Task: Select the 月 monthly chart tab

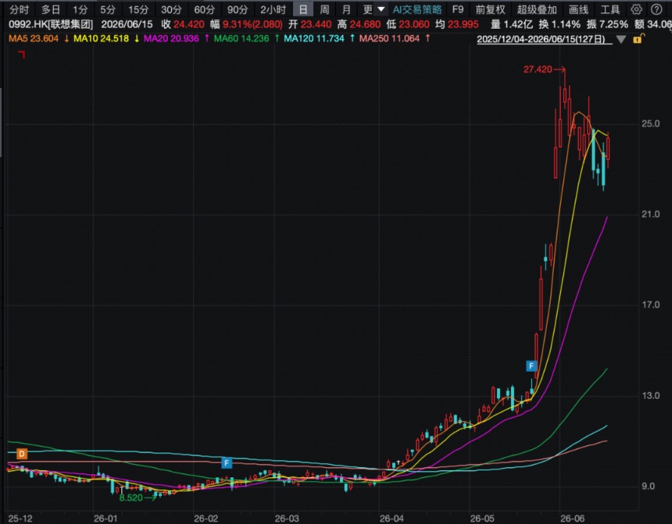Action: [x=347, y=9]
